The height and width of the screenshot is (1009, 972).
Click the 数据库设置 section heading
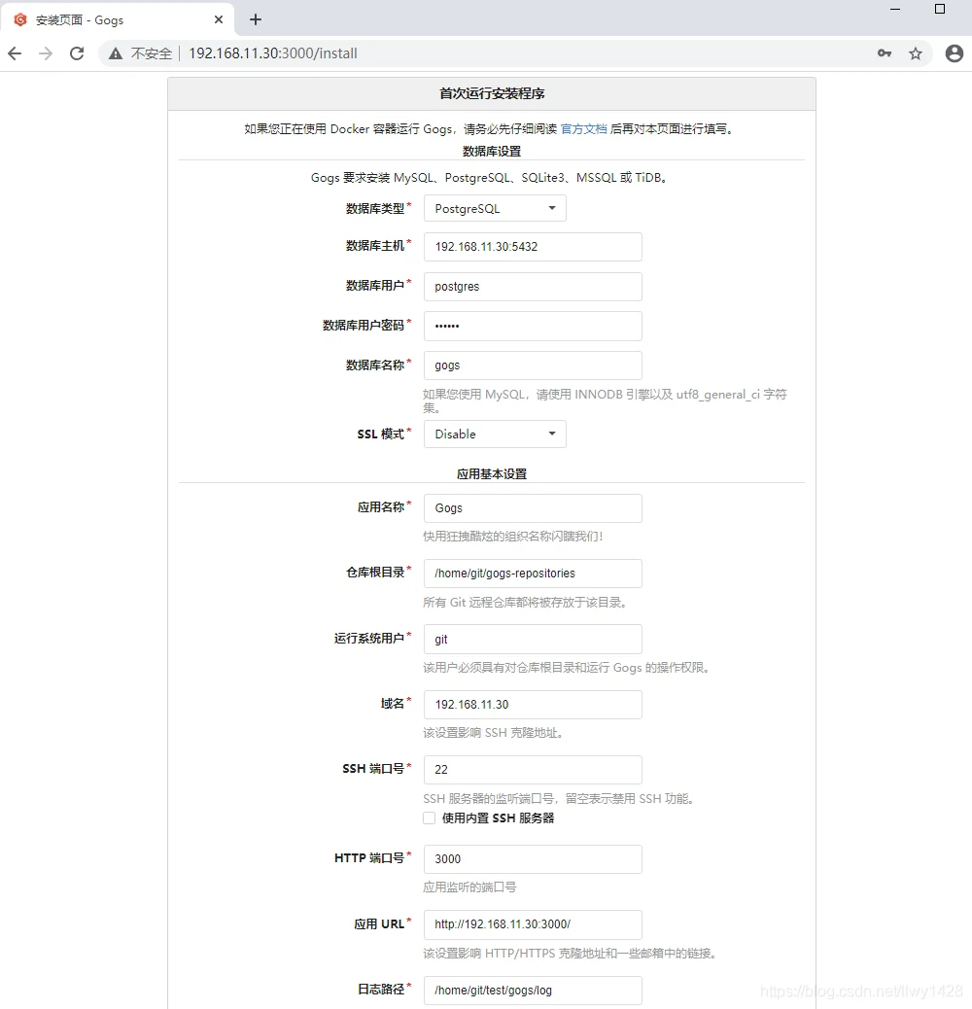[x=492, y=152]
